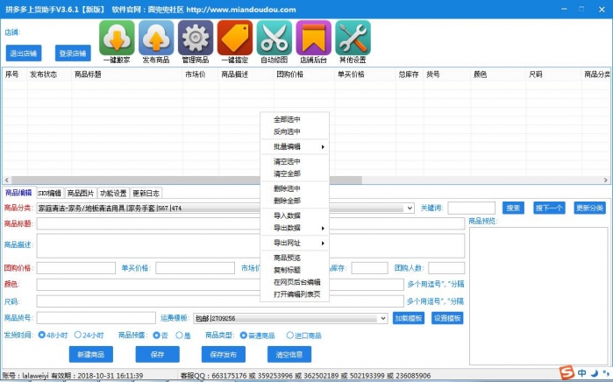Click the horizontal scrollbar left arrow

pos(7,180)
